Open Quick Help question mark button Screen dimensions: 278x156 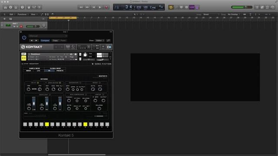click(x=22, y=7)
